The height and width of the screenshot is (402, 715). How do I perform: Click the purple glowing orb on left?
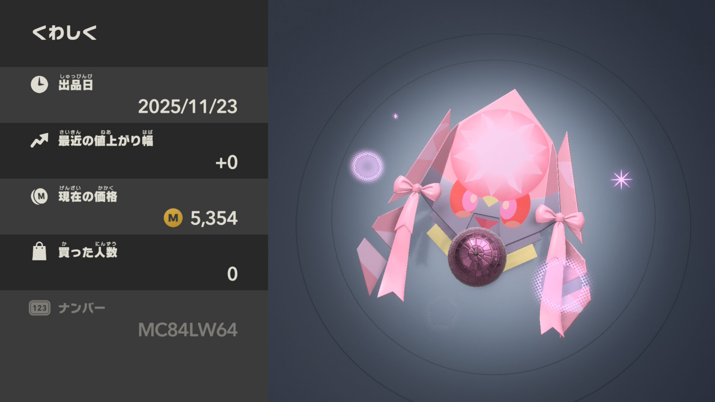pyautogui.click(x=366, y=166)
